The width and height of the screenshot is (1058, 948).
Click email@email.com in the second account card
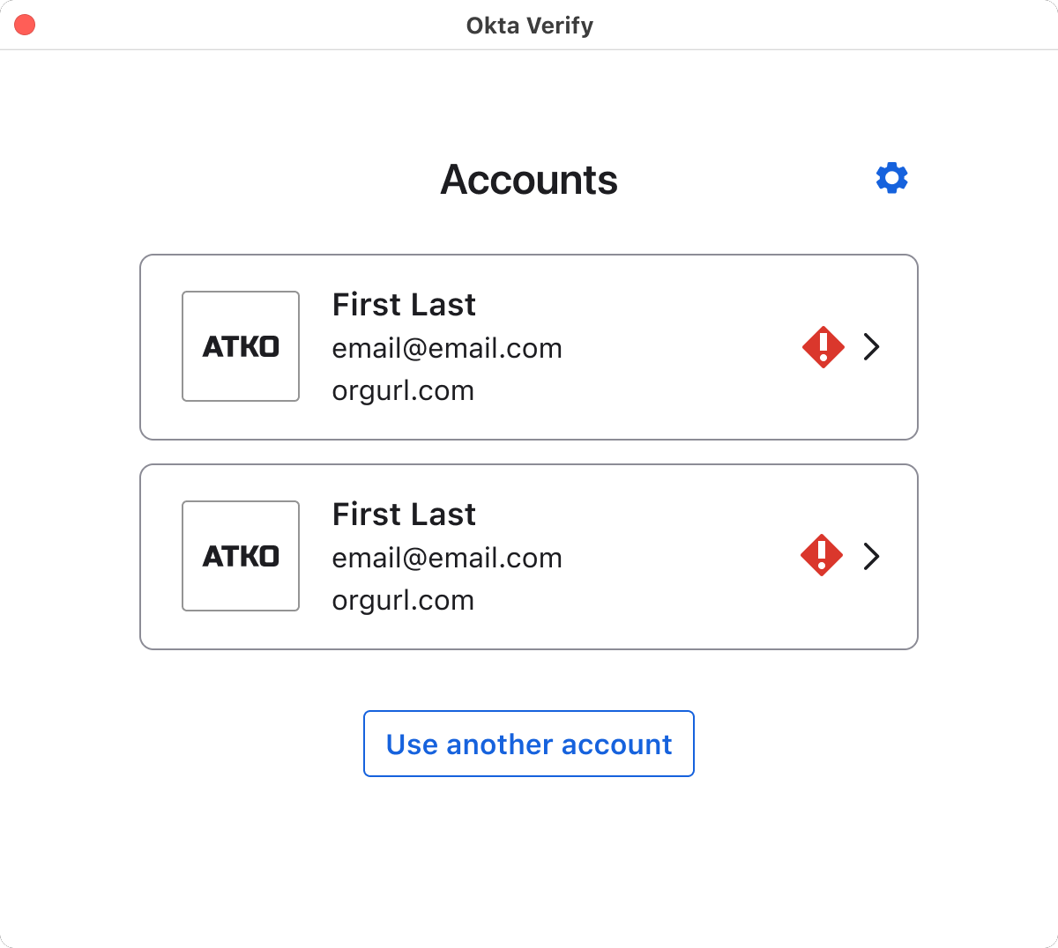point(447,559)
